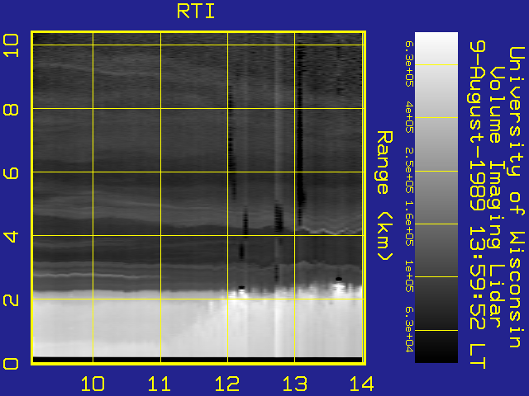Screen dimensions: 529x396
Task: Click the 6.3e+05 colorbar label
Action: tap(409, 64)
